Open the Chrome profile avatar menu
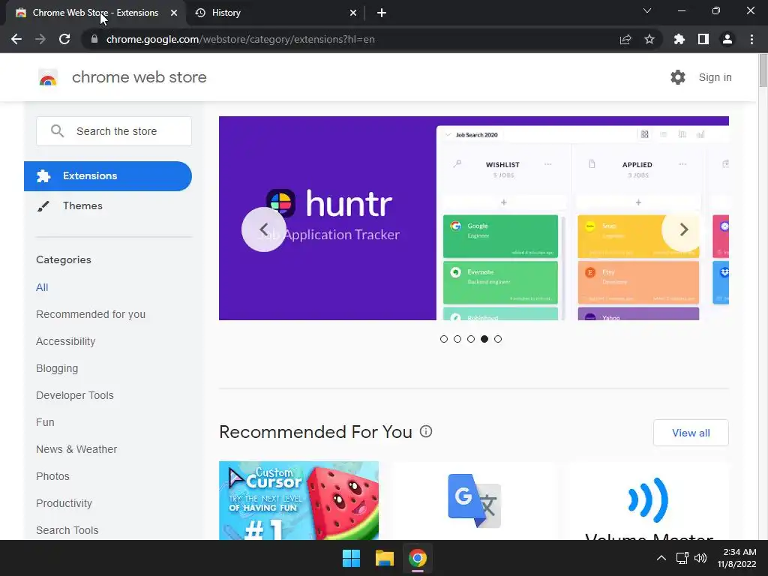The height and width of the screenshot is (576, 768). tap(727, 39)
